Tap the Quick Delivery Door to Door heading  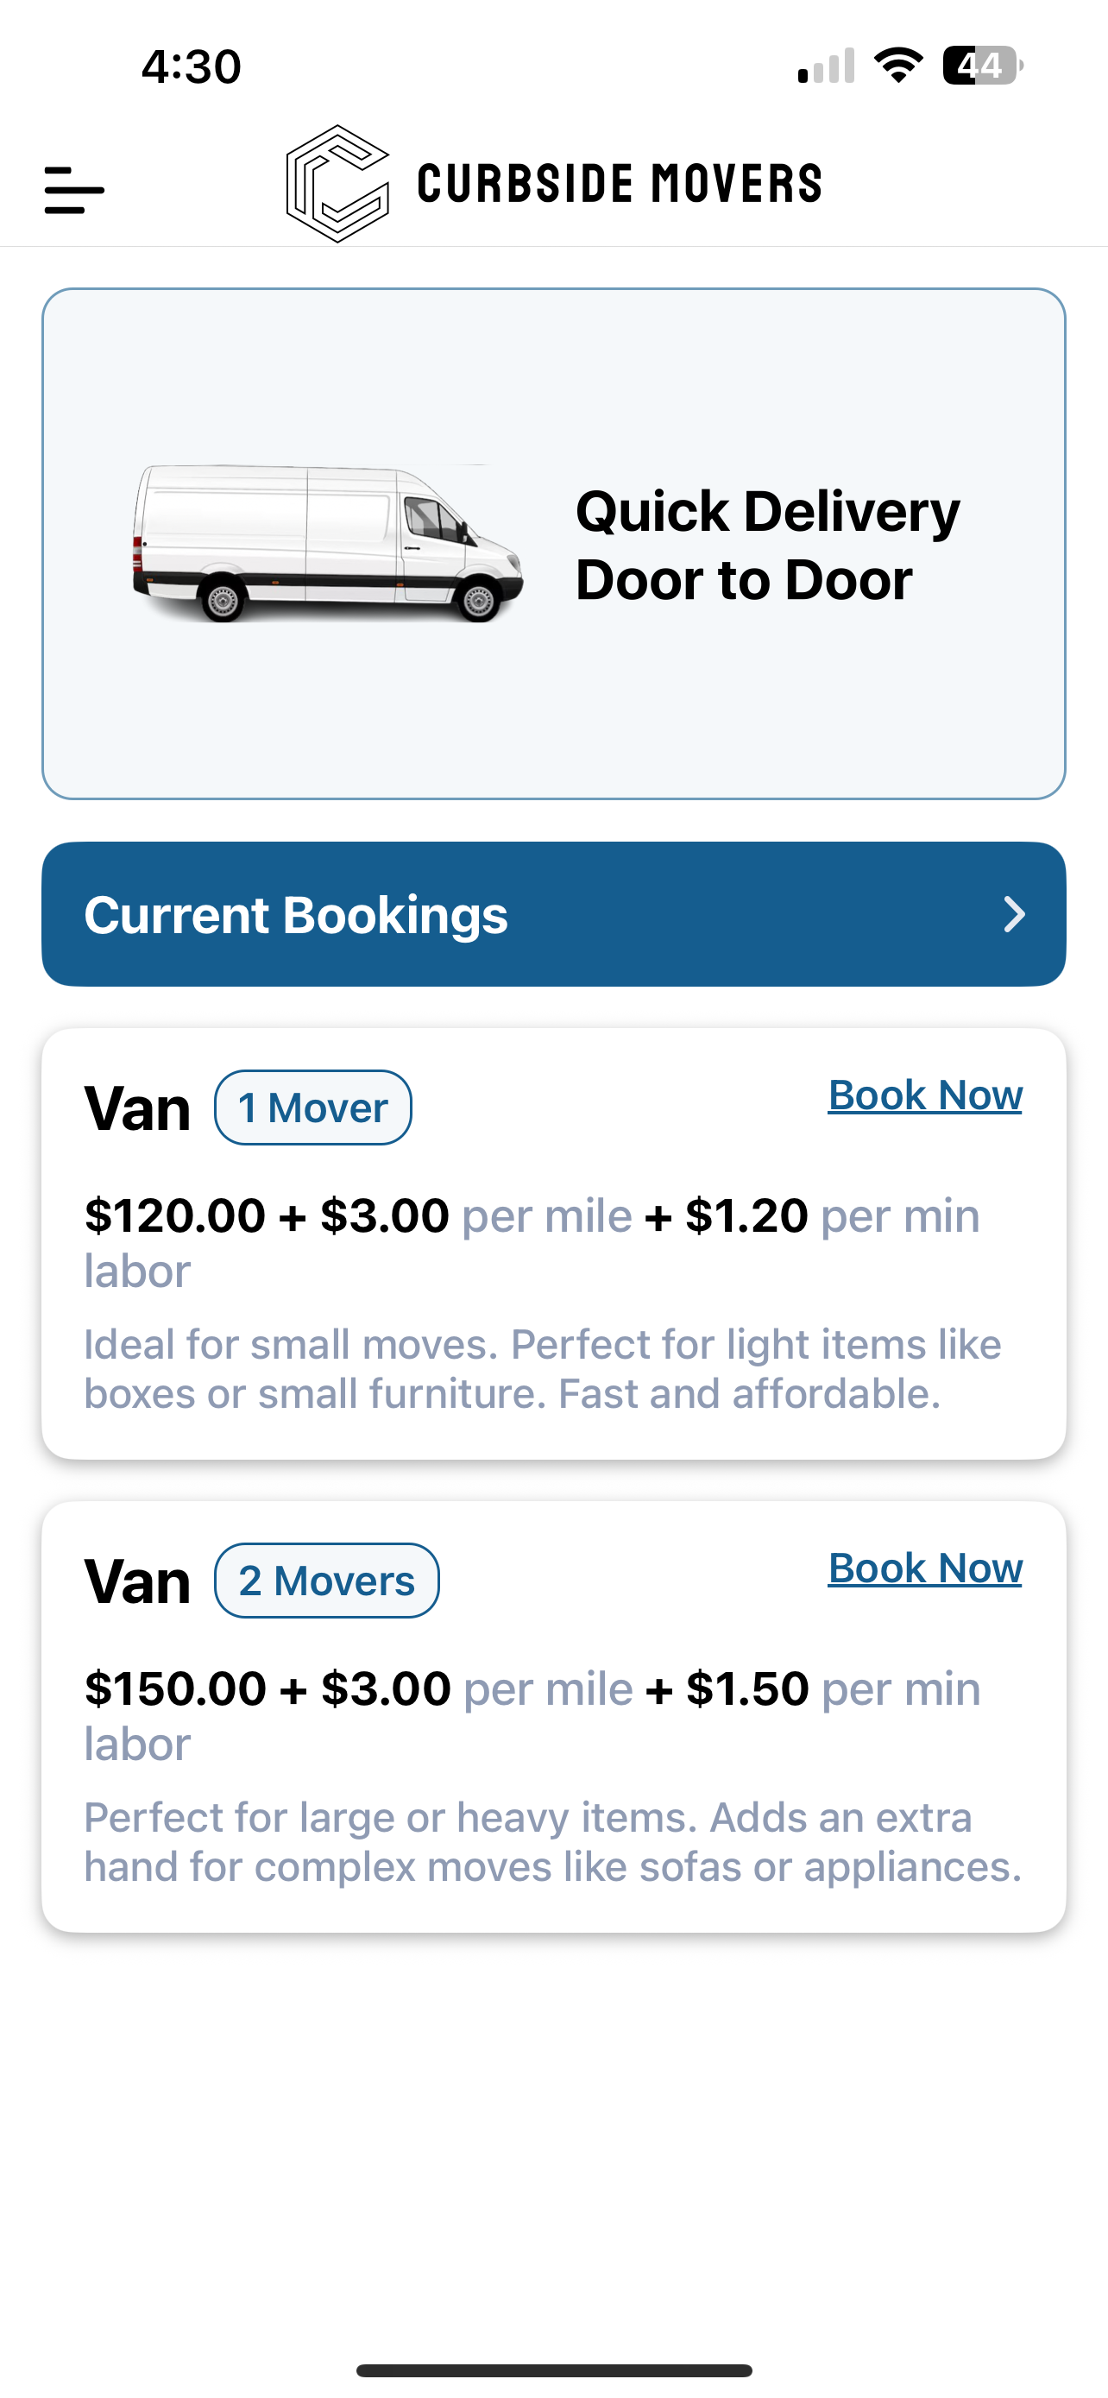tap(766, 546)
